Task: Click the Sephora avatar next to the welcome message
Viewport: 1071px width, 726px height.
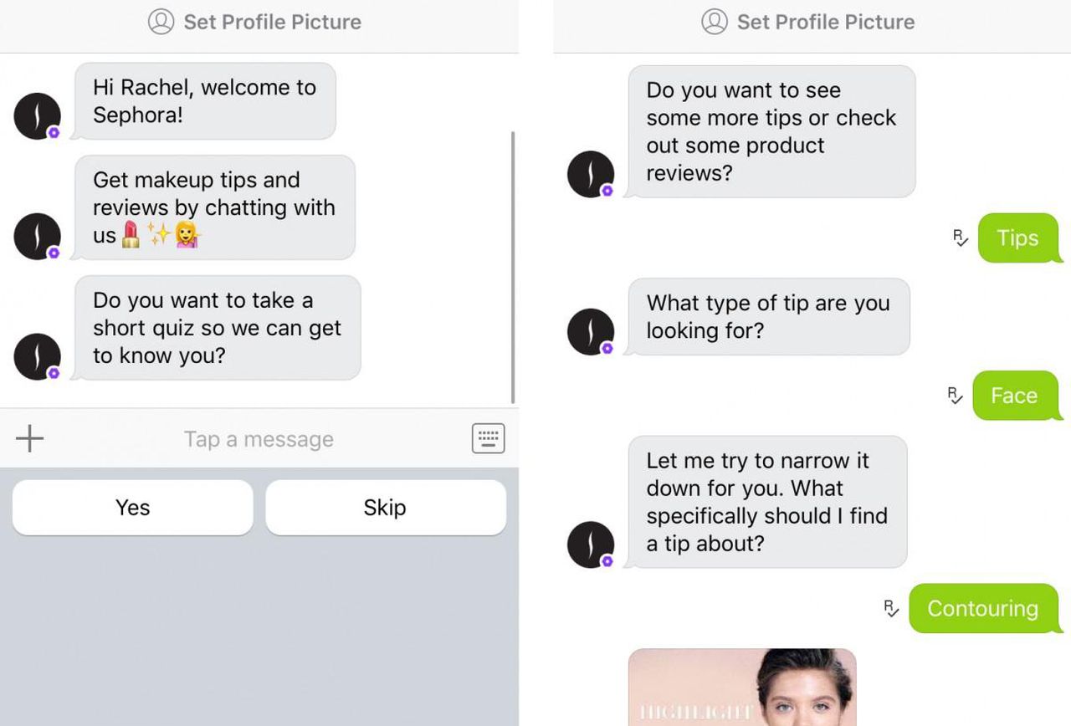Action: tap(37, 115)
